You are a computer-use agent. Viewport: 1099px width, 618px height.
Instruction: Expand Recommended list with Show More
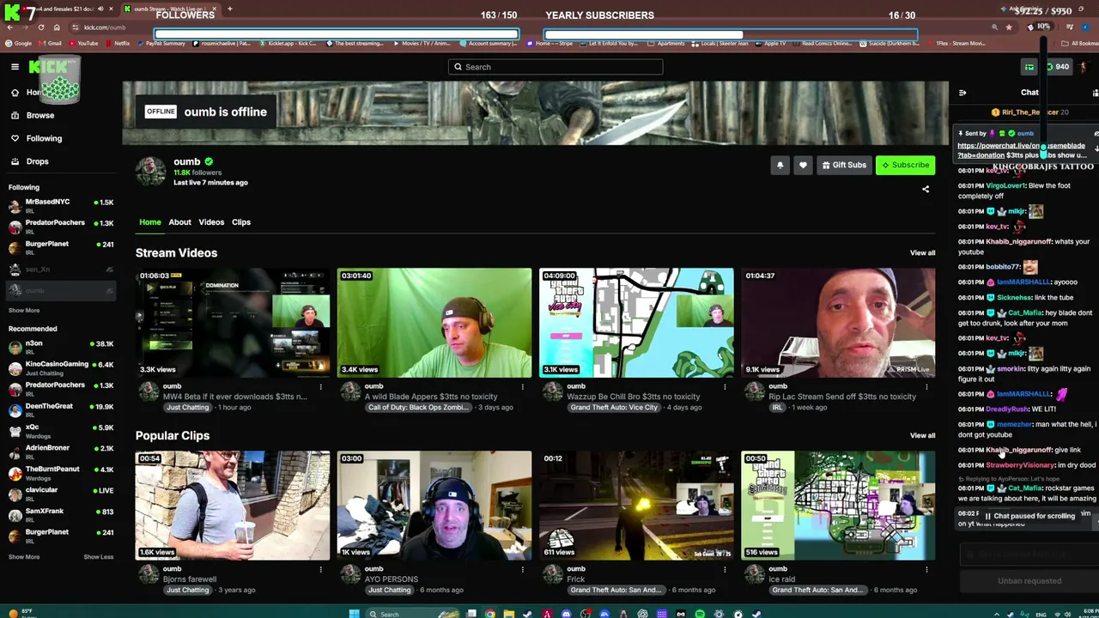pos(24,557)
